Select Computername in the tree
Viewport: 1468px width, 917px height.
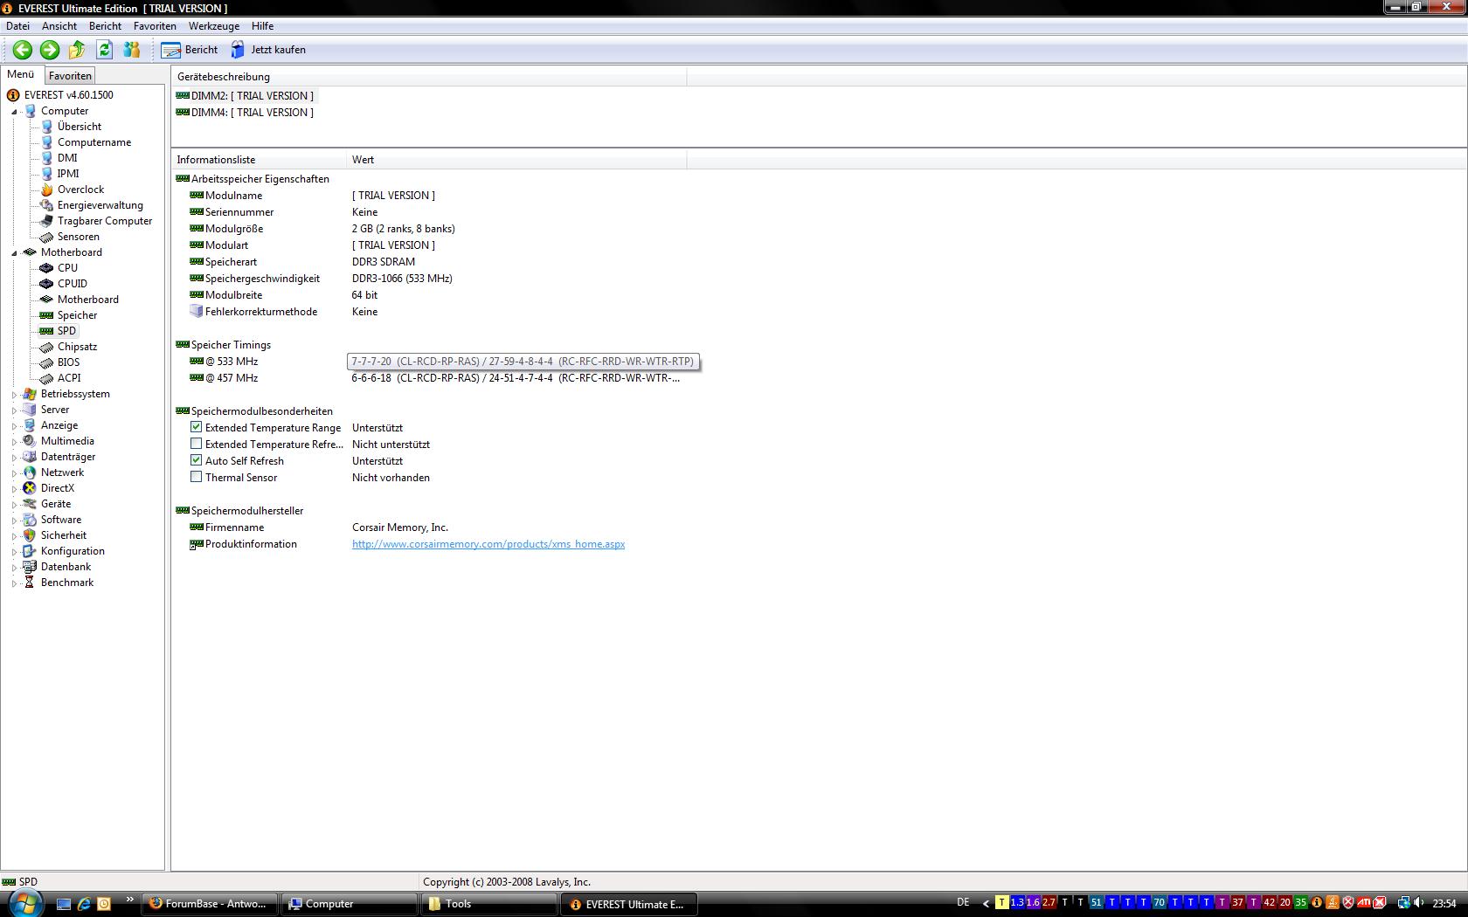coord(94,142)
